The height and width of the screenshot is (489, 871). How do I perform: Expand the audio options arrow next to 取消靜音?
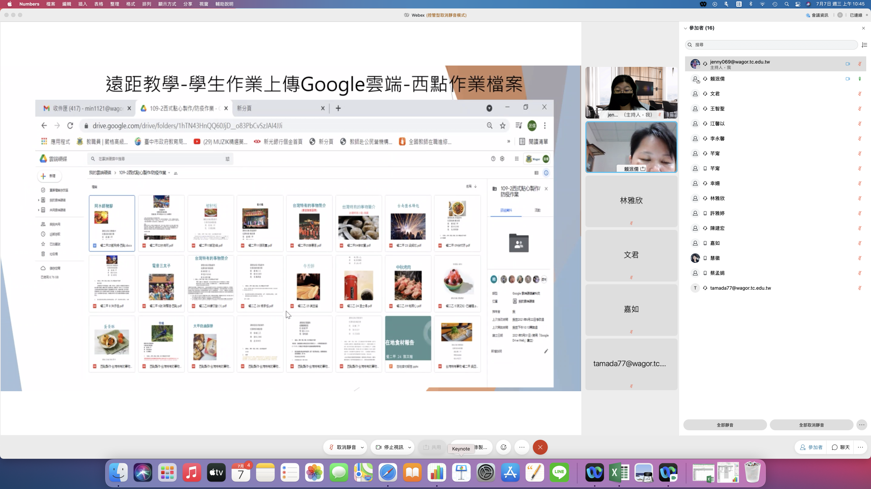(x=362, y=447)
